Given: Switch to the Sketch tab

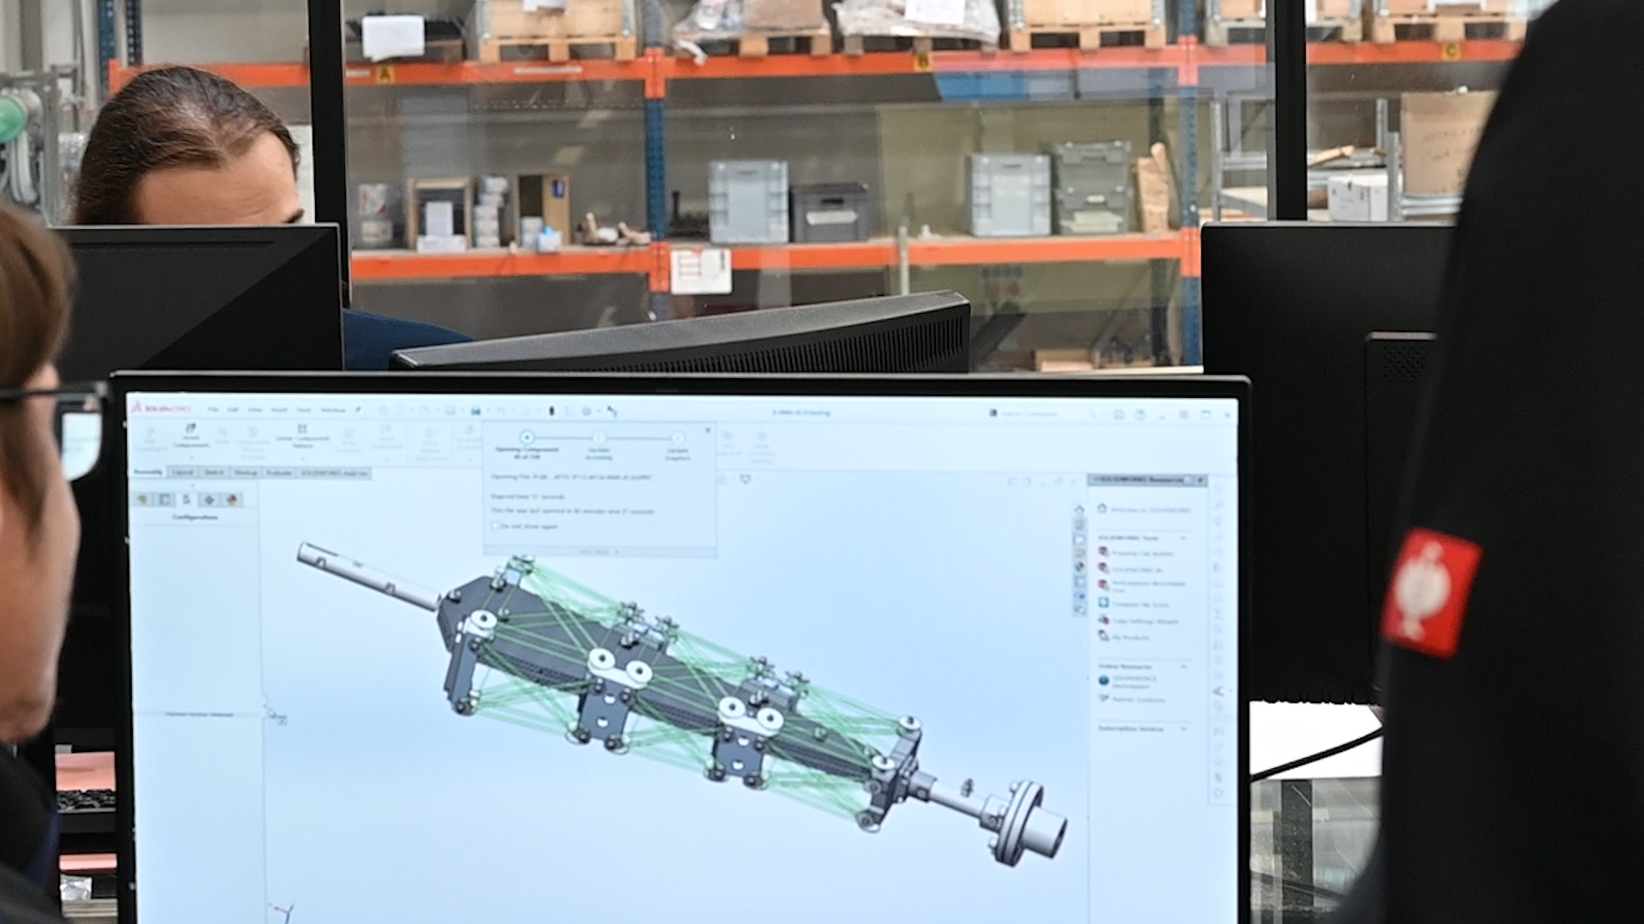Looking at the screenshot, I should point(214,472).
